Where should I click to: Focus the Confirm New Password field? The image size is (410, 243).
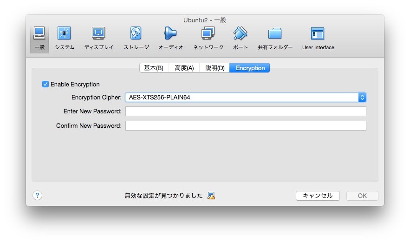[x=246, y=125]
